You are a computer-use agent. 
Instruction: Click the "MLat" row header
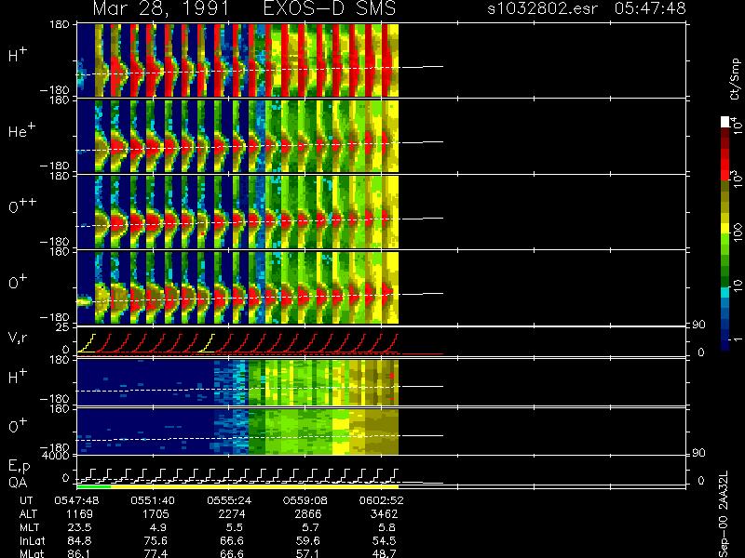(32, 553)
